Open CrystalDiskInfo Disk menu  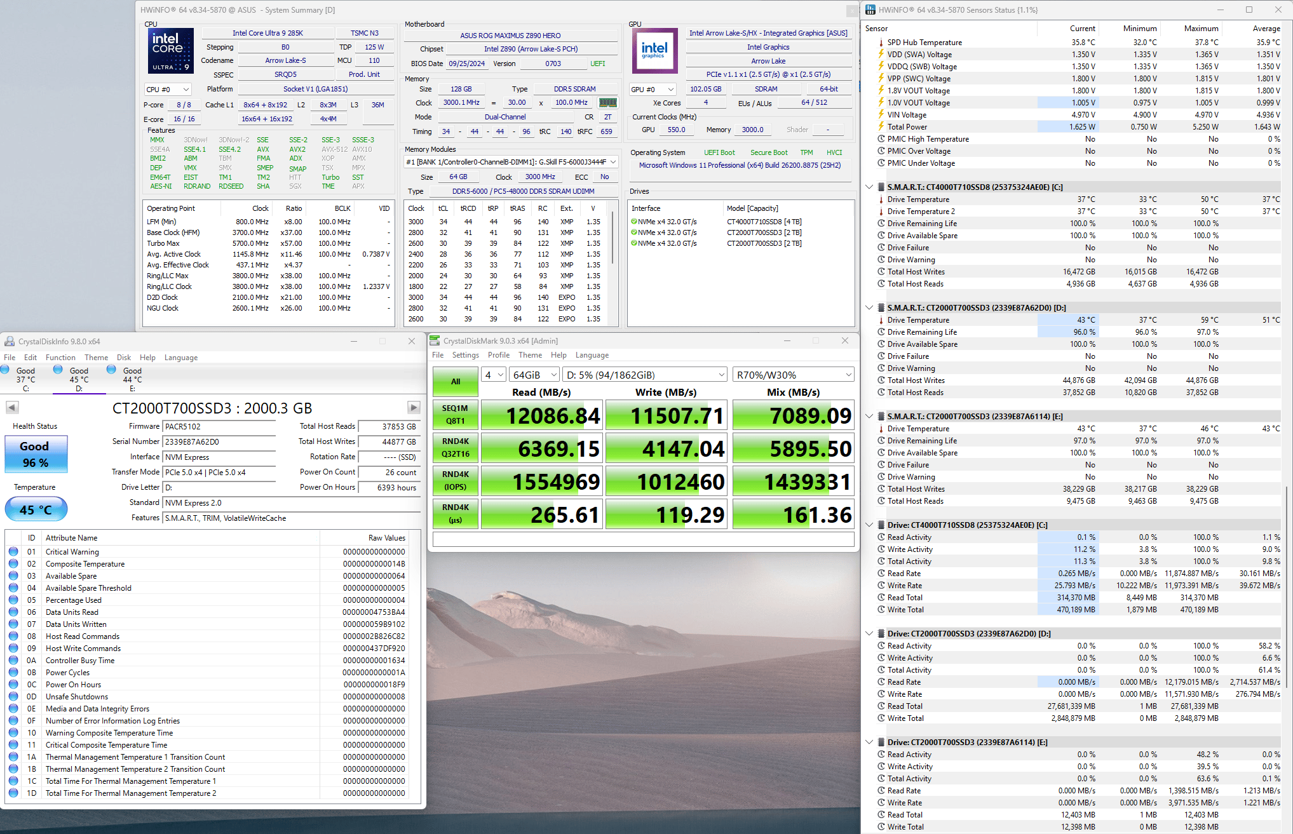pos(124,358)
